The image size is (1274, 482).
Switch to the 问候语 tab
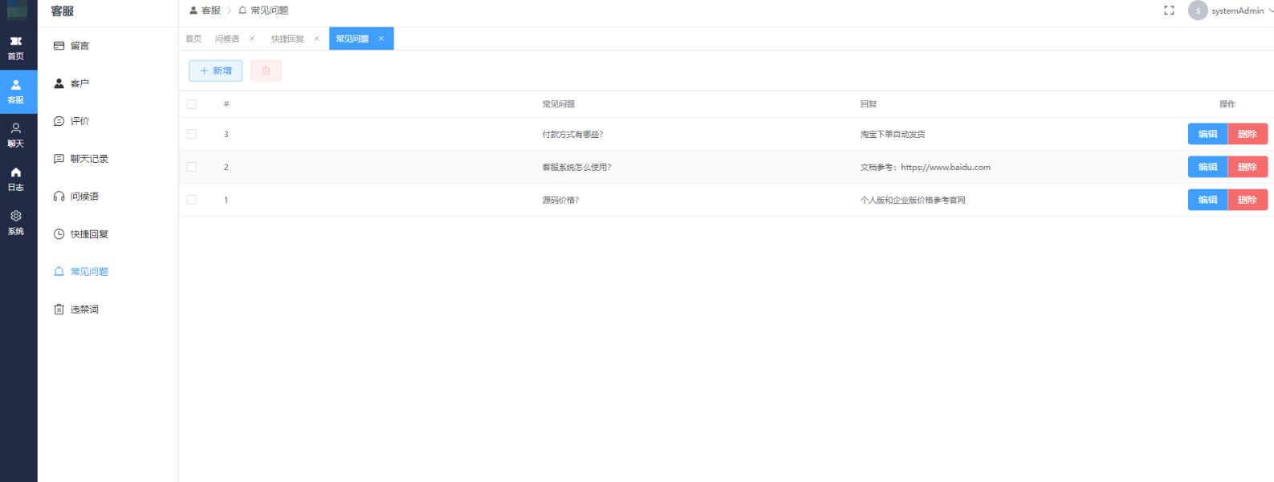227,38
